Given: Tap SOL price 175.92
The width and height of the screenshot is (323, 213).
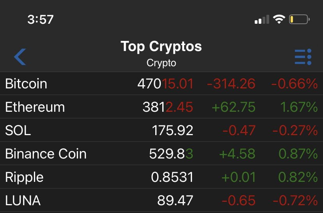Looking at the screenshot, I should pos(173,130).
